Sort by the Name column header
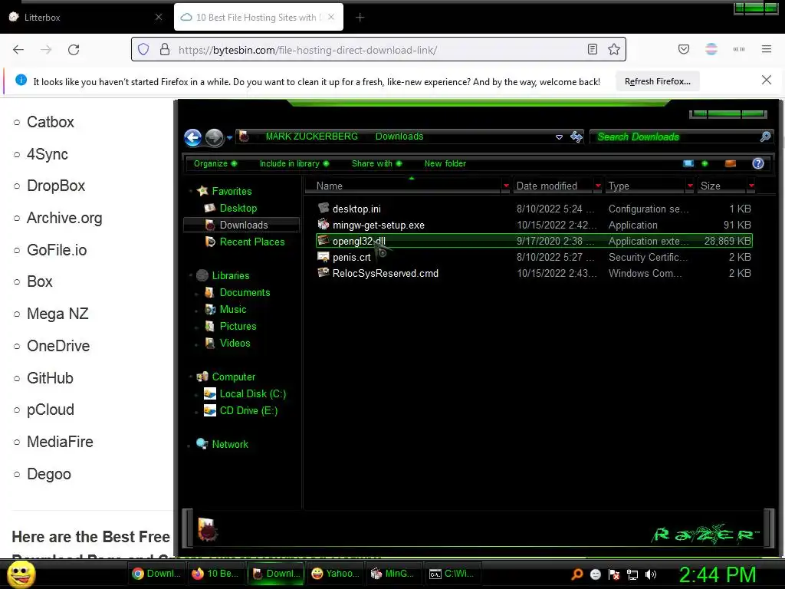Image resolution: width=785 pixels, height=589 pixels. pyautogui.click(x=403, y=186)
